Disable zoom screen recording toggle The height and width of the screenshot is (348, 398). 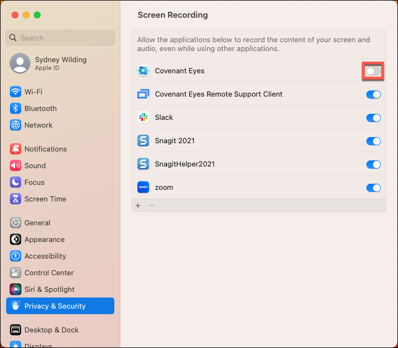(373, 188)
